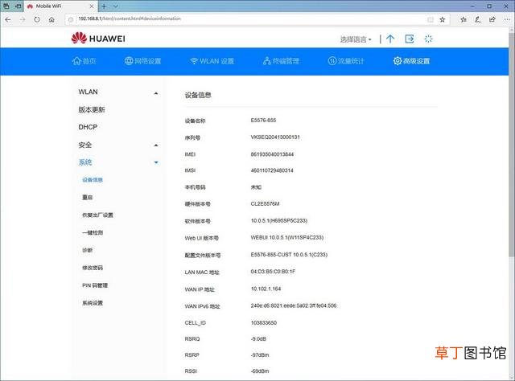The width and height of the screenshot is (515, 381).
Task: Click RSSI value -69dBm
Action: [259, 371]
